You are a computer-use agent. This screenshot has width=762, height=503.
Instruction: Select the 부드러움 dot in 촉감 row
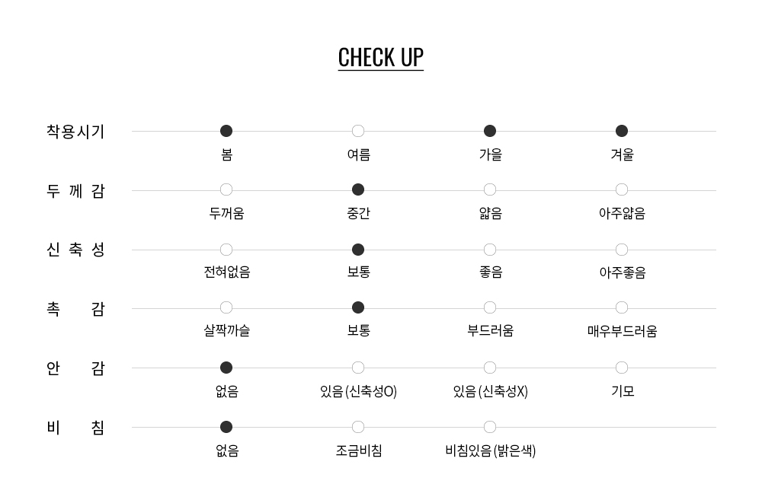click(490, 308)
